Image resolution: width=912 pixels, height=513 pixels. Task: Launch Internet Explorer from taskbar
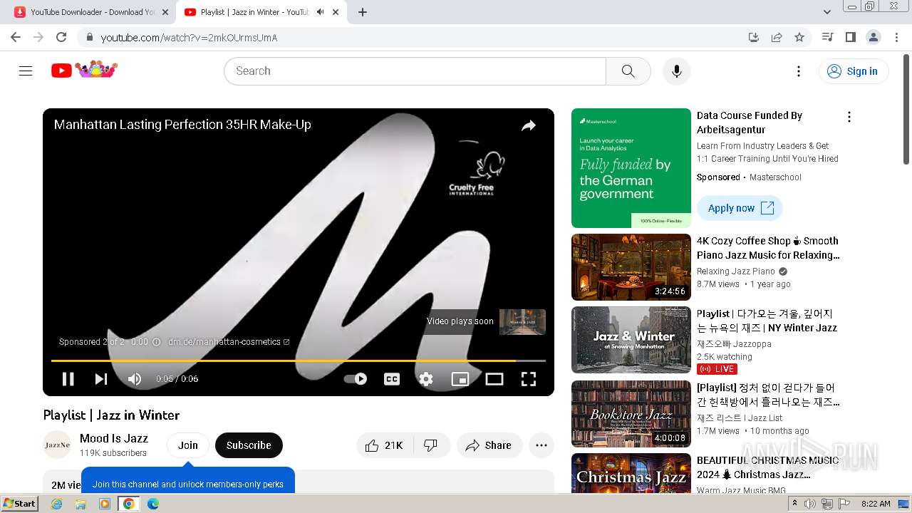click(x=57, y=504)
